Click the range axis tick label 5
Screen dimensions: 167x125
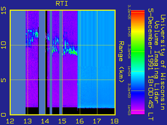[x=3, y=80]
